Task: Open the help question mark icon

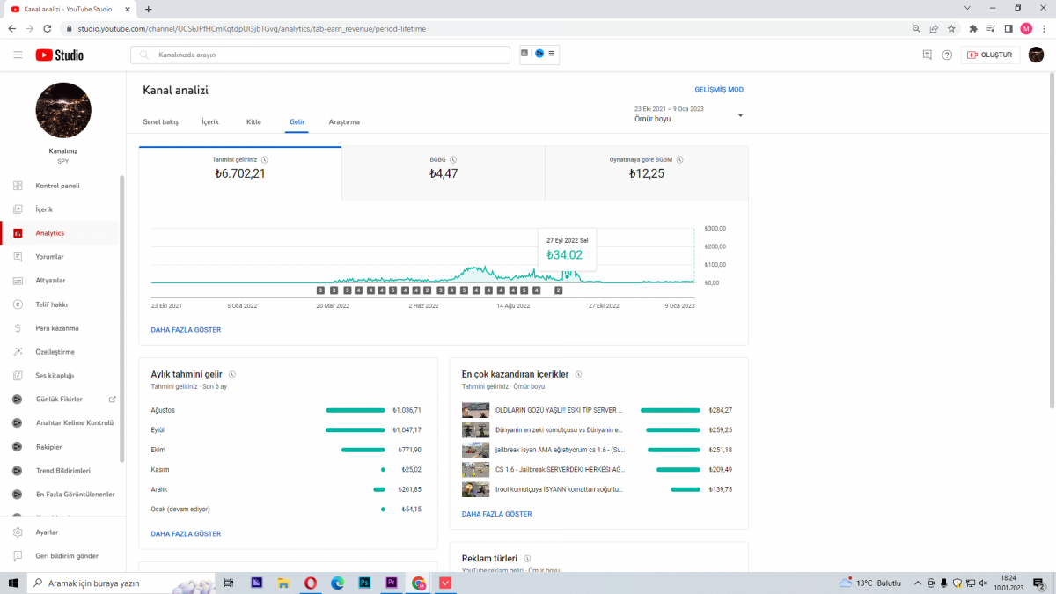Action: pyautogui.click(x=947, y=55)
